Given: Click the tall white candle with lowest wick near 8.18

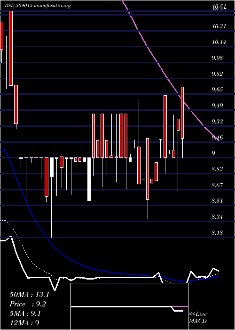Looking at the screenshot, I should (x=51, y=197).
